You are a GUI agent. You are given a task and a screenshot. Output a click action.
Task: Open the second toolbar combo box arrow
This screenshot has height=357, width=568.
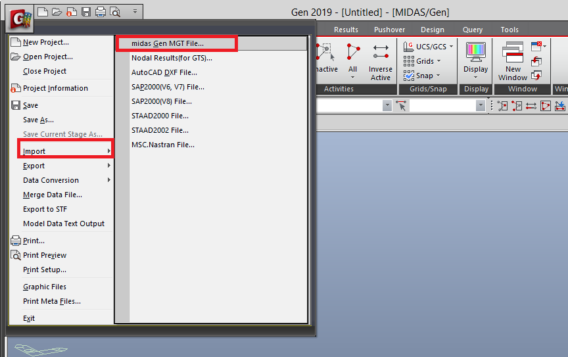tap(481, 105)
